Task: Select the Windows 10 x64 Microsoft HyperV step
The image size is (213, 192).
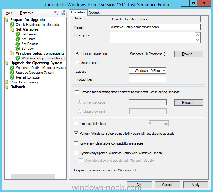Action: pos(41,68)
